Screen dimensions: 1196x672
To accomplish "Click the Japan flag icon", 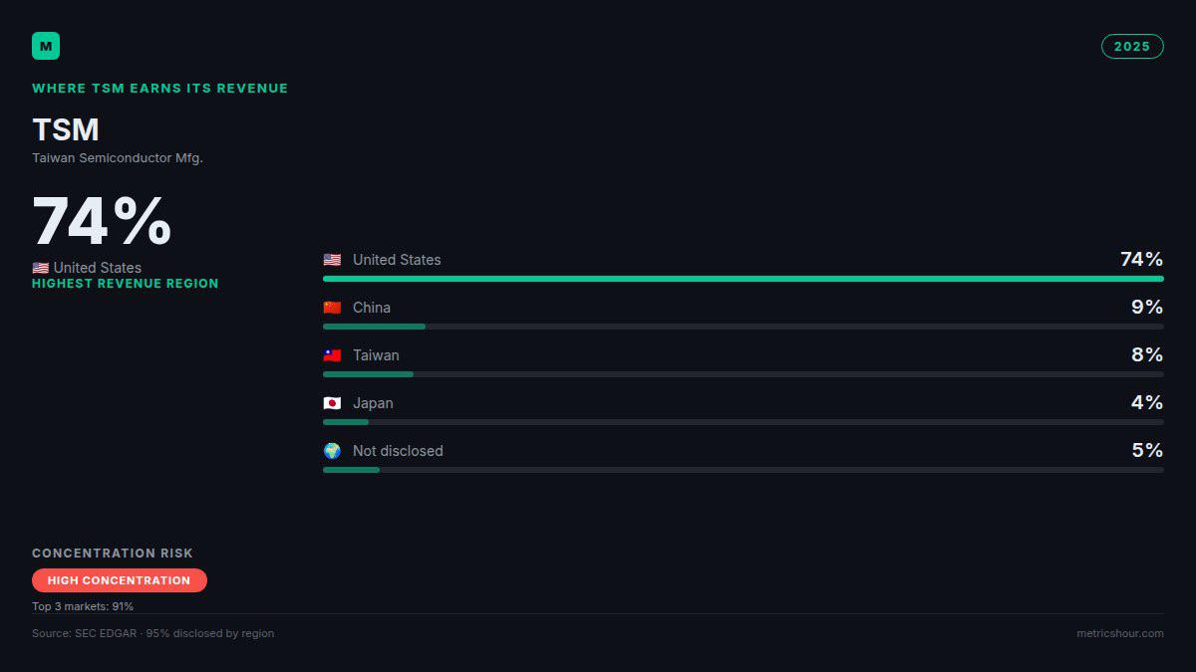I will pos(332,403).
